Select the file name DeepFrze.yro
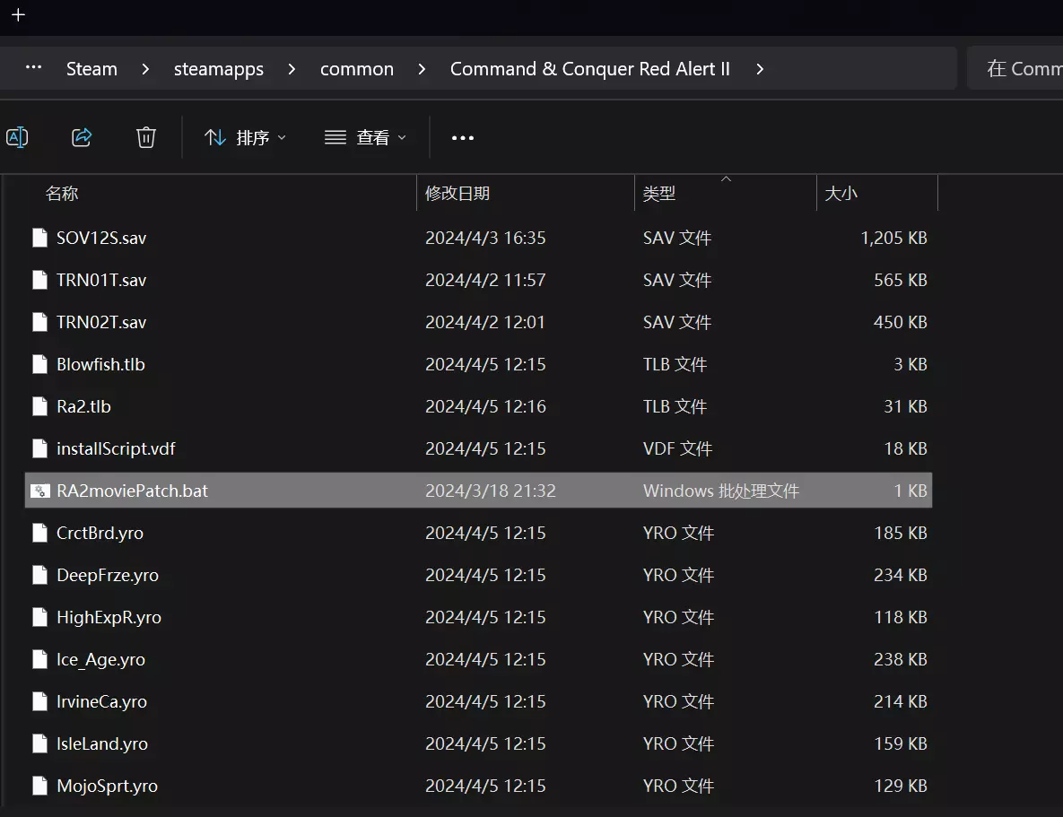The width and height of the screenshot is (1063, 817). tap(107, 575)
